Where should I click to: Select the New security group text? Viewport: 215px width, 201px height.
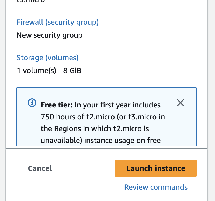coord(50,35)
